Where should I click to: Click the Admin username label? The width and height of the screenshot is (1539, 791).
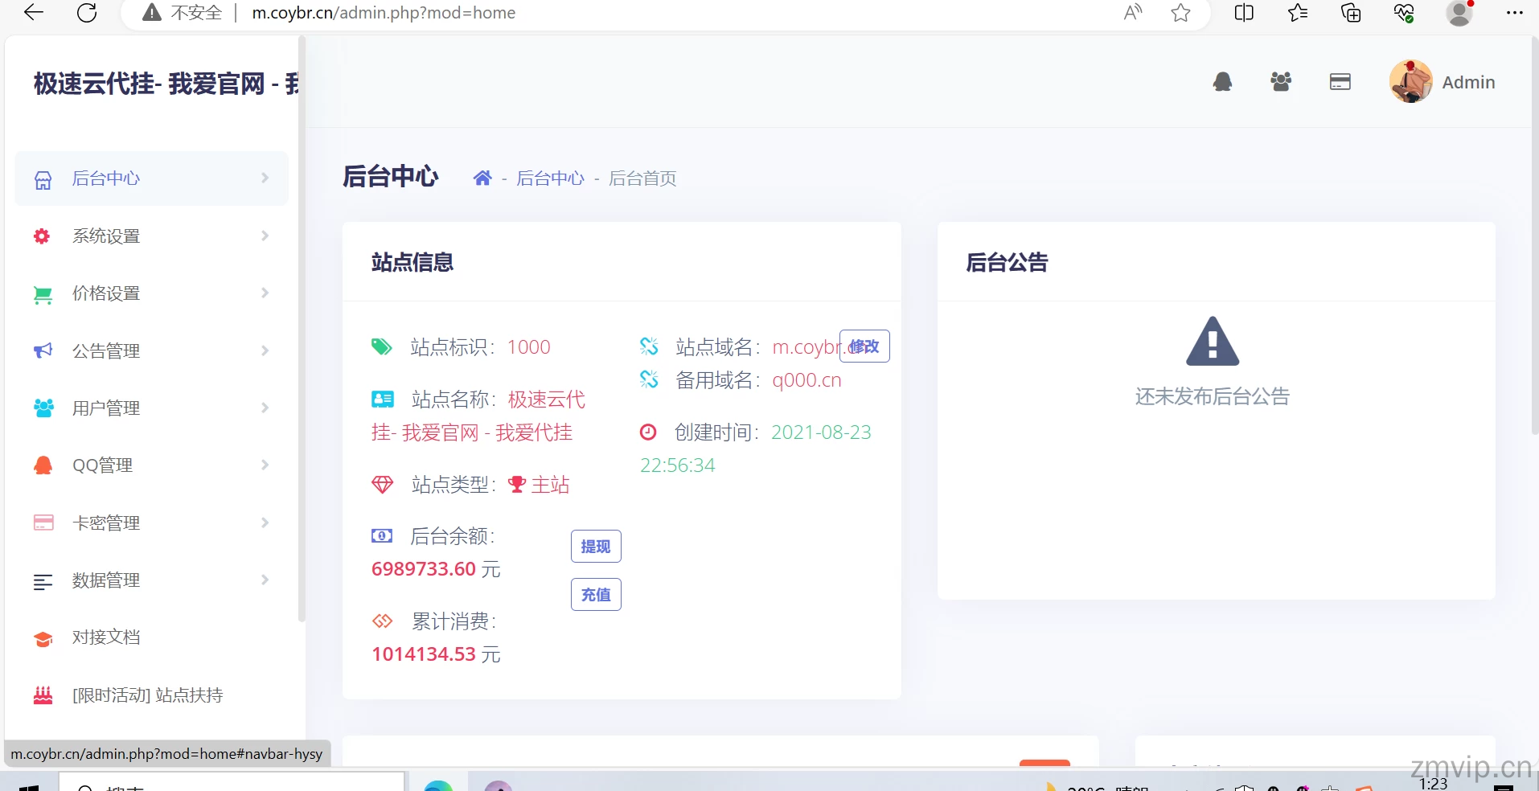coord(1468,82)
